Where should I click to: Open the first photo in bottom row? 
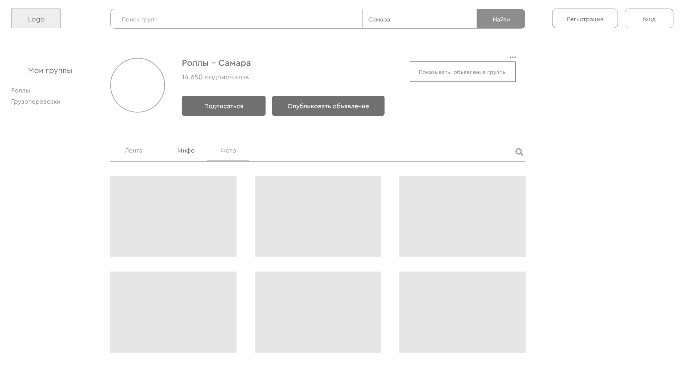pyautogui.click(x=173, y=312)
